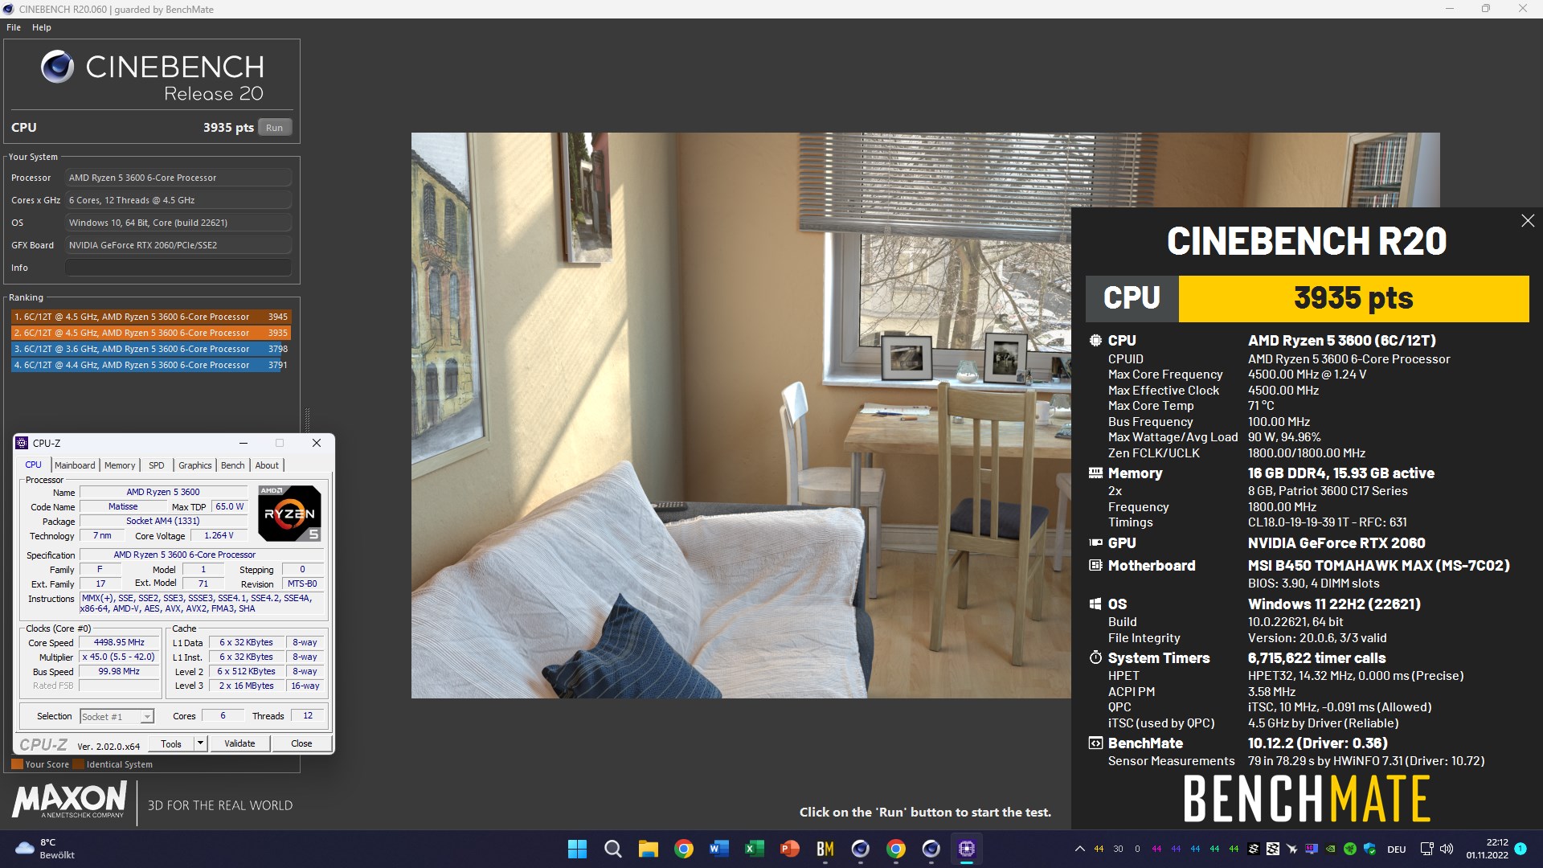Screen dimensions: 1543x868
Task: Click the GPU icon in BenchMate panel
Action: (x=1095, y=543)
